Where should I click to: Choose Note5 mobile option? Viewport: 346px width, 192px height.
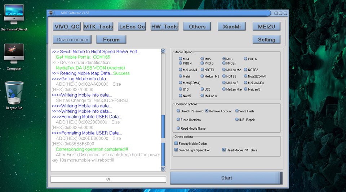181,96
